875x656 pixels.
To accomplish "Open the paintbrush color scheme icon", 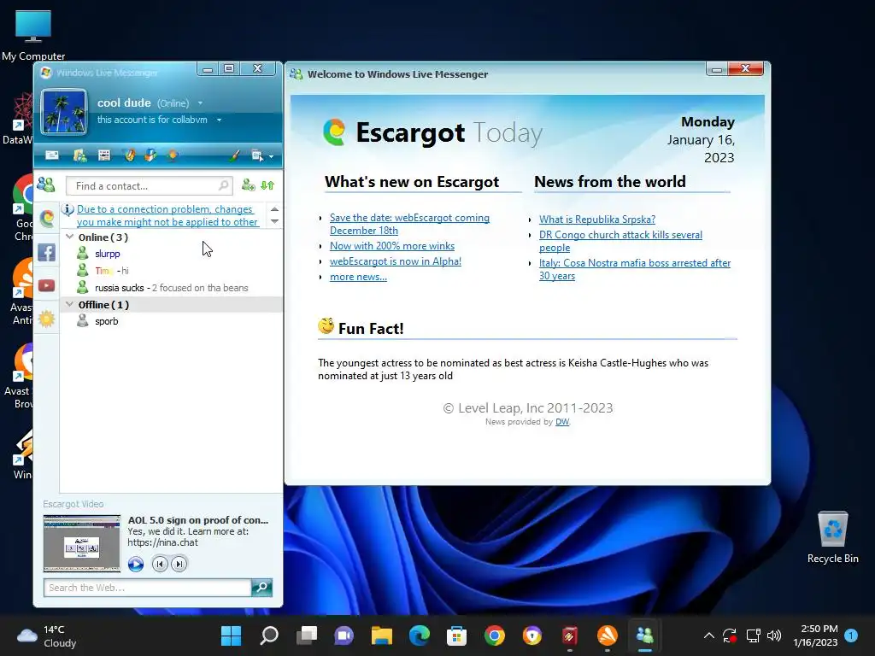I will 234,155.
